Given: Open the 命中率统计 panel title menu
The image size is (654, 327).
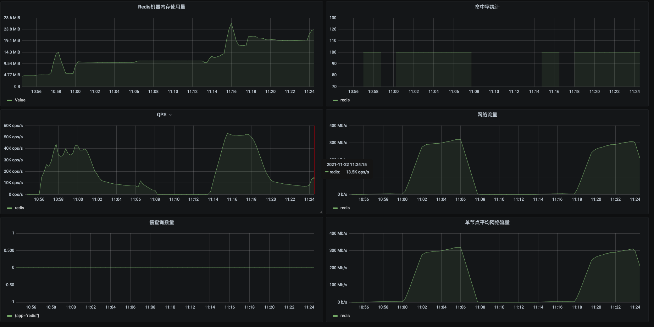Looking at the screenshot, I should [x=487, y=7].
